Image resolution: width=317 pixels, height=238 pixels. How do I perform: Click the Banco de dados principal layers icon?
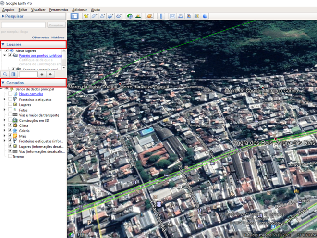(12, 89)
